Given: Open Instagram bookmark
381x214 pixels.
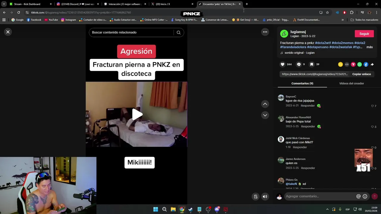Looking at the screenshot, I should (x=68, y=20).
